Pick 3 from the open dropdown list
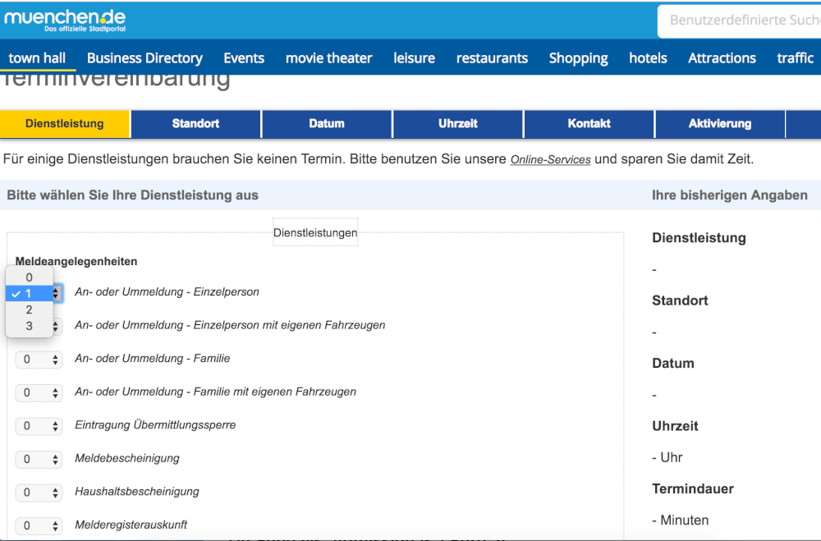The width and height of the screenshot is (821, 541). coord(29,326)
